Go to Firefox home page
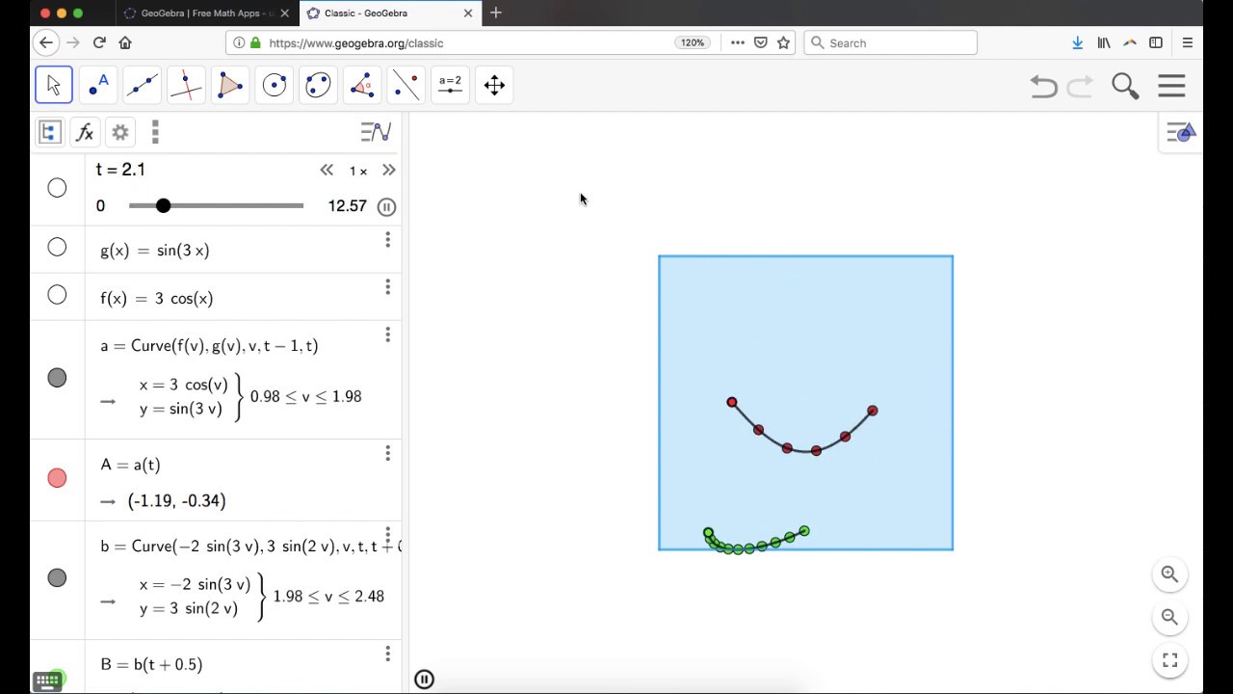Image resolution: width=1233 pixels, height=694 pixels. (125, 42)
